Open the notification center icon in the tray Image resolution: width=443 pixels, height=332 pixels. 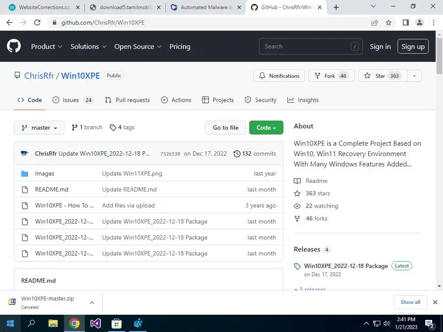click(x=430, y=324)
